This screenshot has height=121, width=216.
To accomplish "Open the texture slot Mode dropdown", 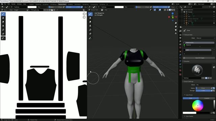I will click(x=205, y=38).
